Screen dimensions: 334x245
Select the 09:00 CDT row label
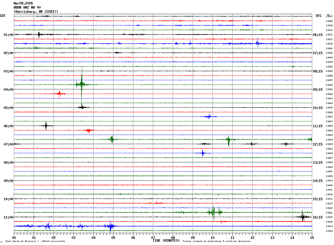click(9, 181)
